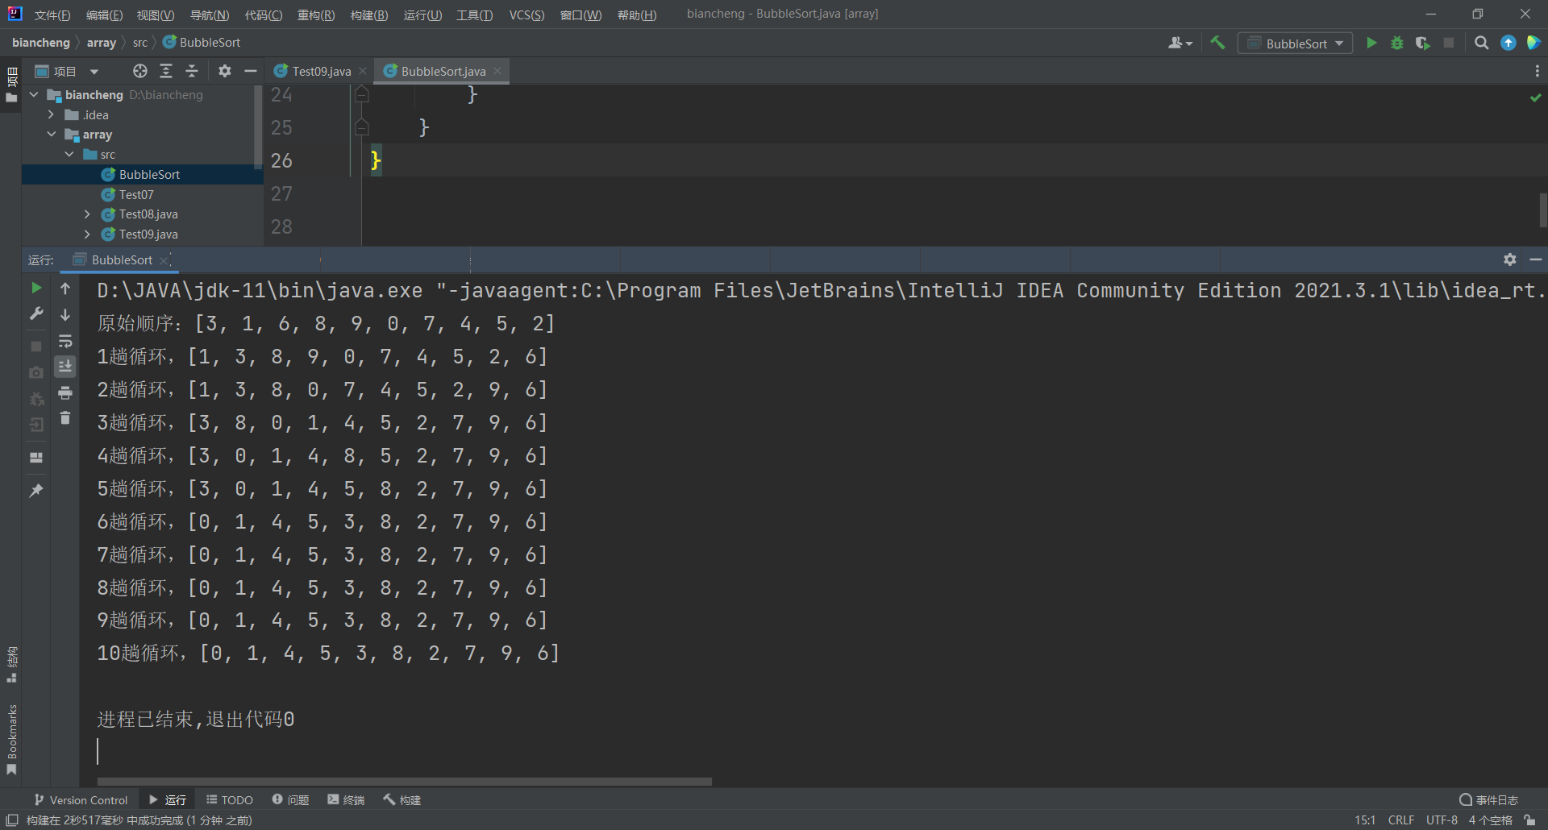Screen dimensions: 1548x830
Task: Open Bookmarks side panel
Action: [x=11, y=740]
